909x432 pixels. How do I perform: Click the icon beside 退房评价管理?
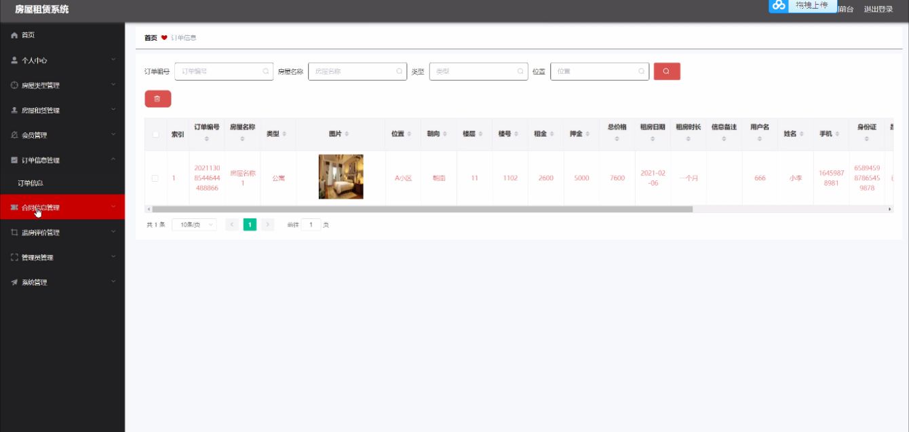point(14,233)
